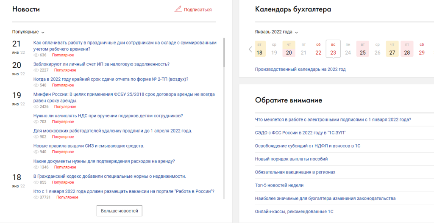Screen dimensions: 434x223
Task: Open Обязательная вакцинация в регионах link
Action: click(295, 172)
